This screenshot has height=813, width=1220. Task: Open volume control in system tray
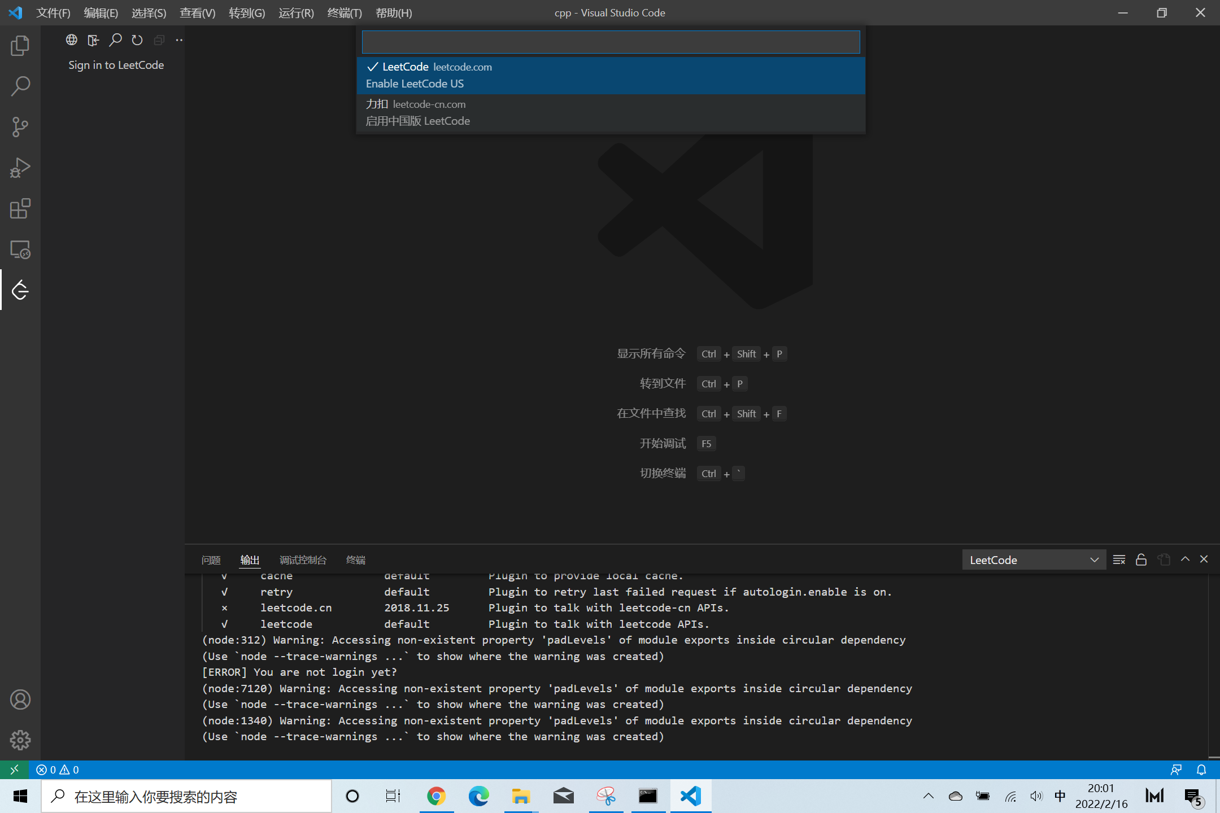click(1036, 796)
